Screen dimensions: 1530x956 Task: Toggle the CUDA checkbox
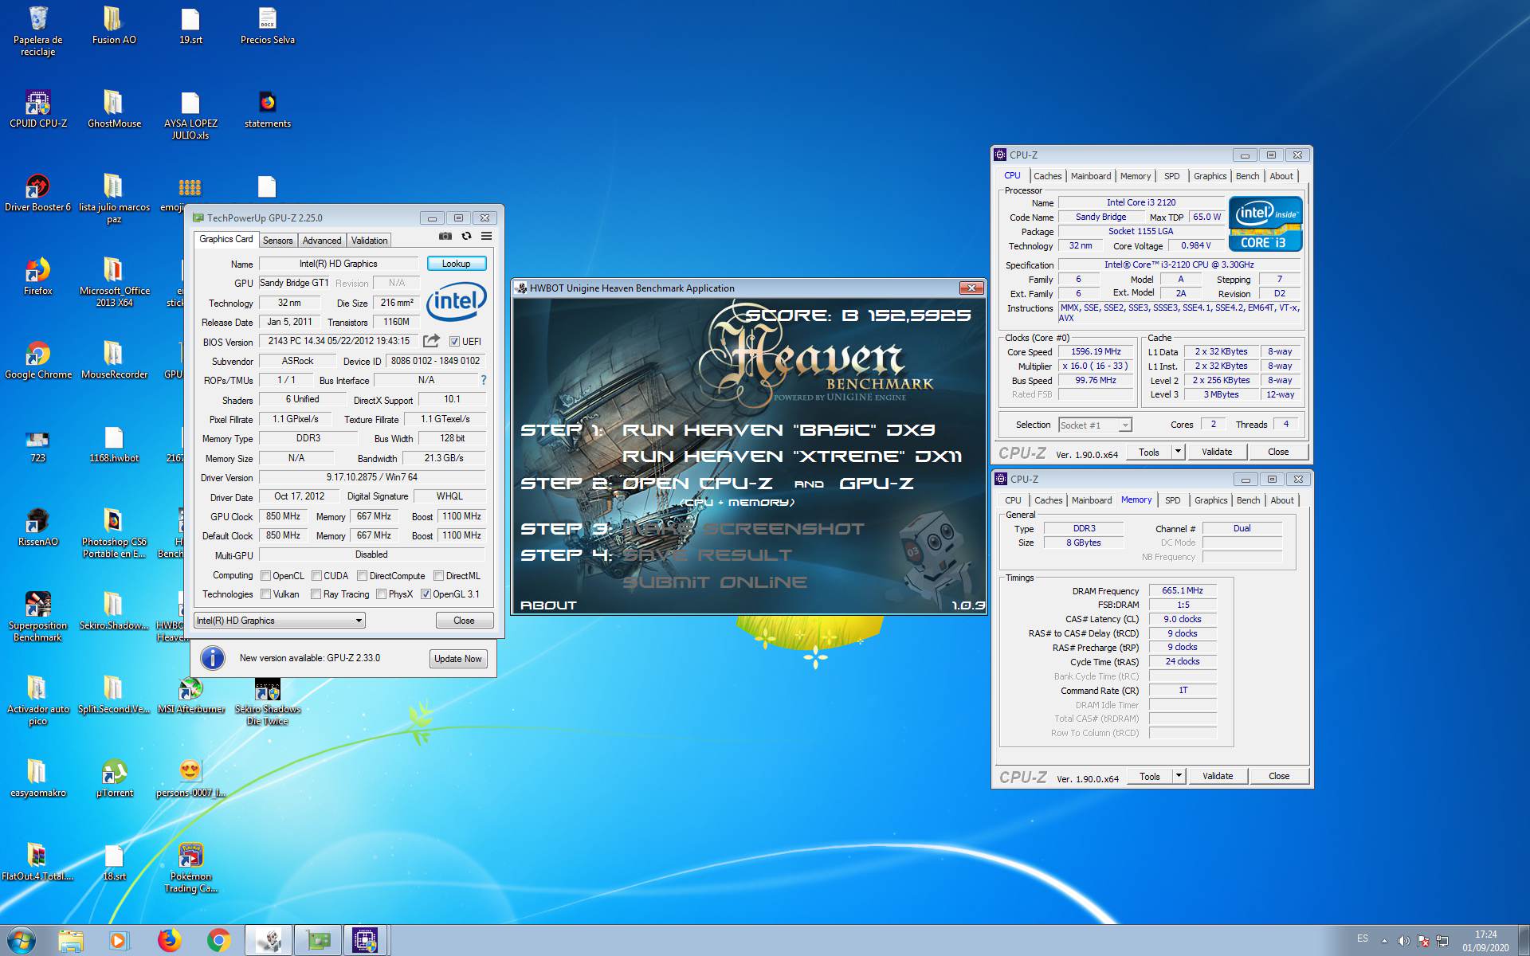(316, 575)
